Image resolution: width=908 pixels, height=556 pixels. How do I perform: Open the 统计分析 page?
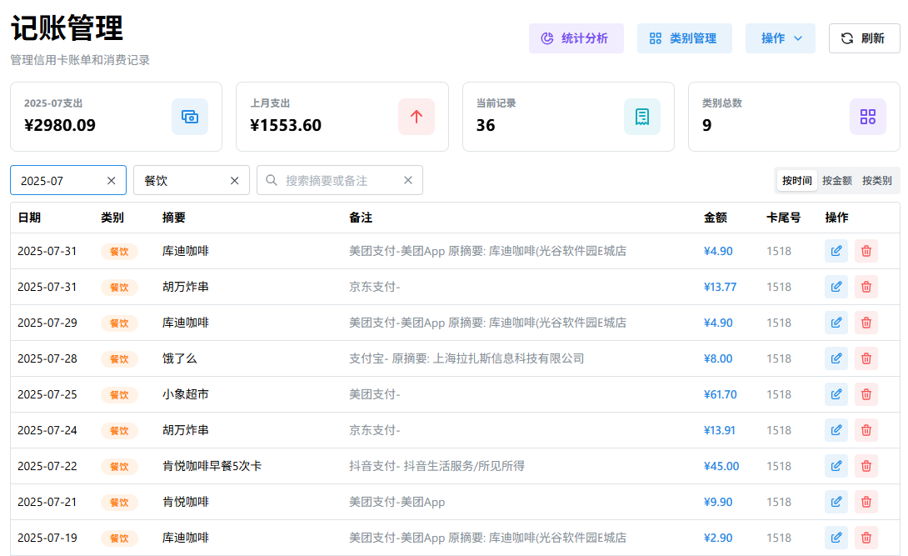click(576, 38)
